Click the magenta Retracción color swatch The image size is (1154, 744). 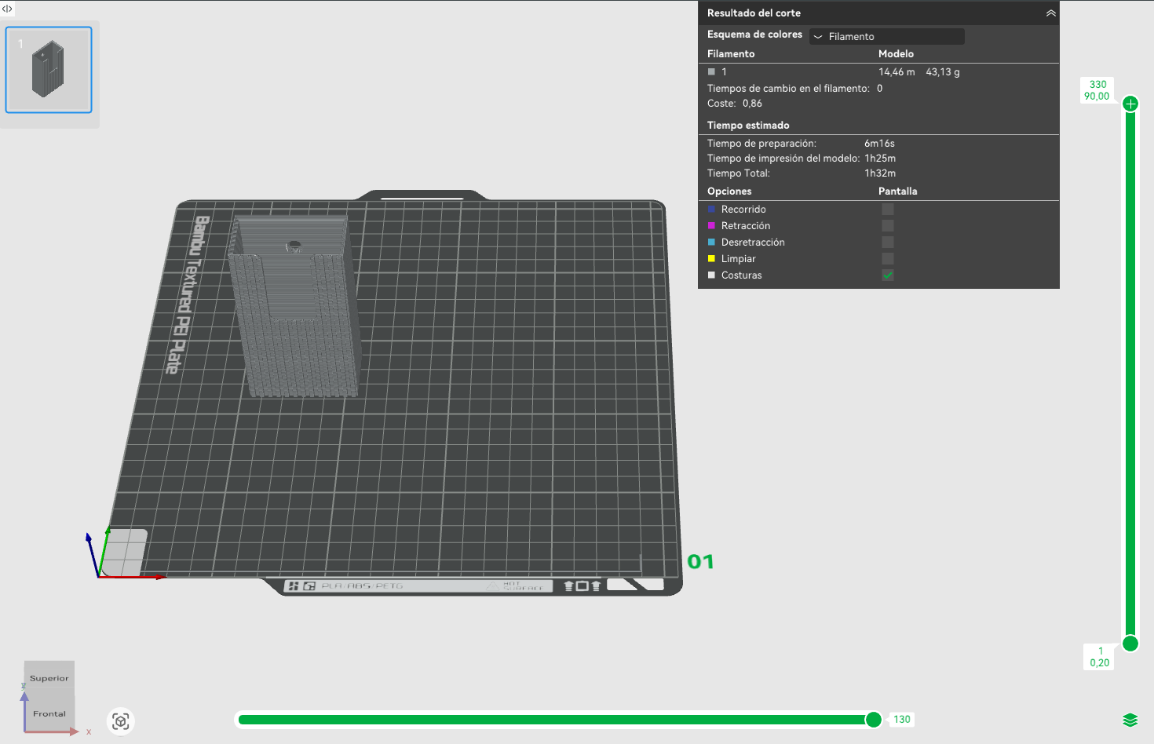click(x=711, y=226)
